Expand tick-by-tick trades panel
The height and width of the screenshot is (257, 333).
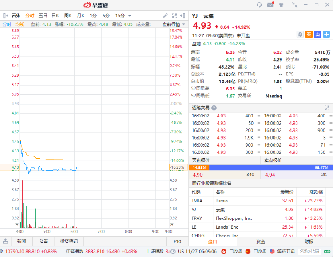click(327, 108)
